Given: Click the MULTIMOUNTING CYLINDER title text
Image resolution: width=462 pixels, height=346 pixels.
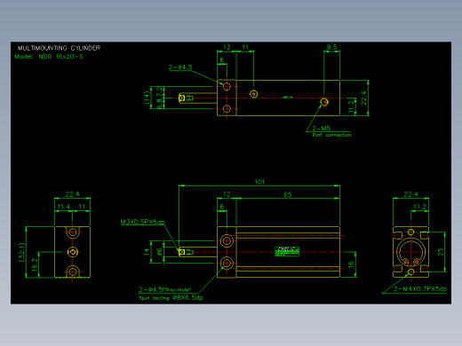Looking at the screenshot, I should click(59, 48).
